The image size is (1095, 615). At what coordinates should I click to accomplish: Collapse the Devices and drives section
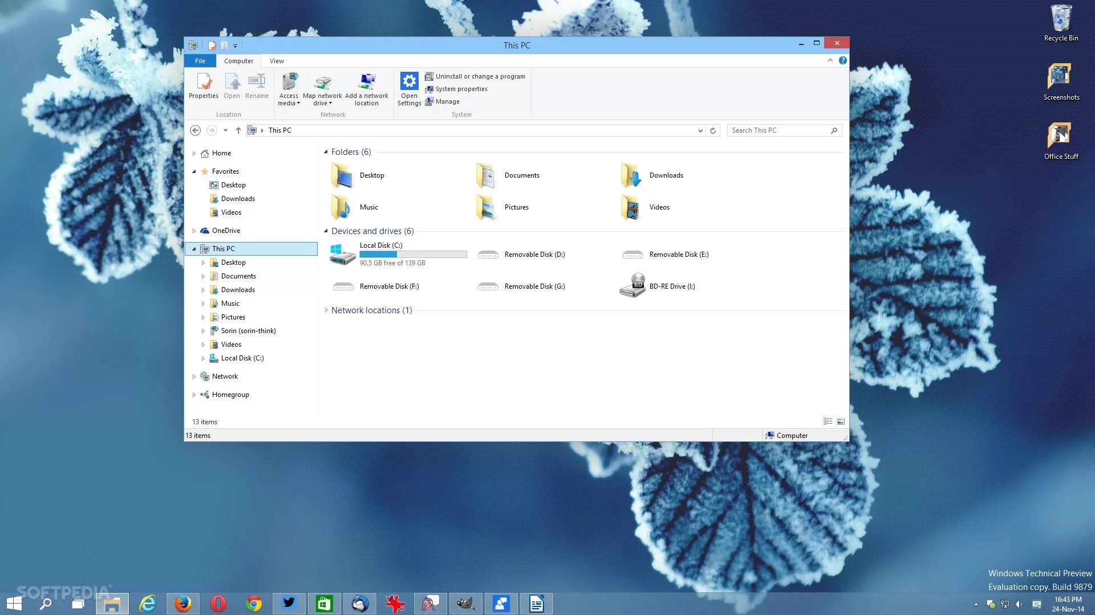[x=326, y=231]
